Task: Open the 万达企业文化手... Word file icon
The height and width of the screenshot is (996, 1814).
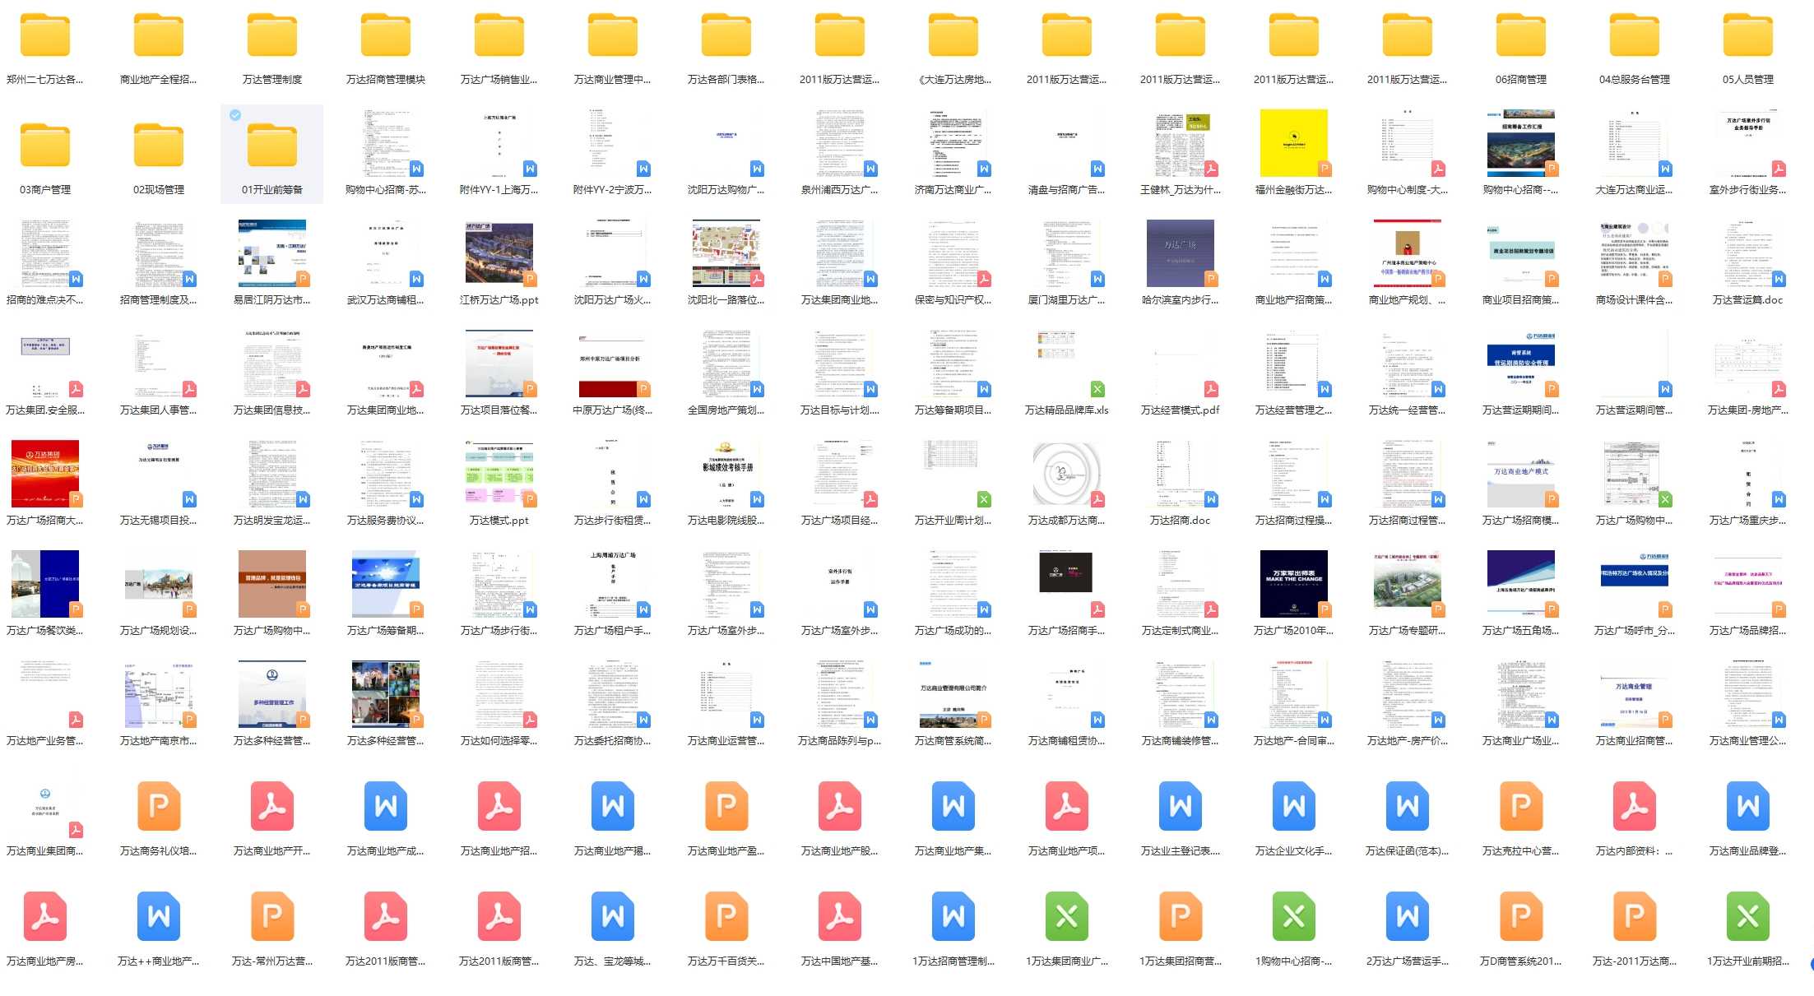Action: 1294,807
